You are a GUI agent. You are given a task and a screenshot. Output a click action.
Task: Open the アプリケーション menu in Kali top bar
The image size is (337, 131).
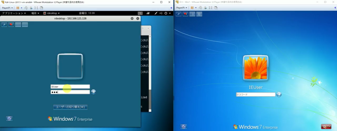14,13
